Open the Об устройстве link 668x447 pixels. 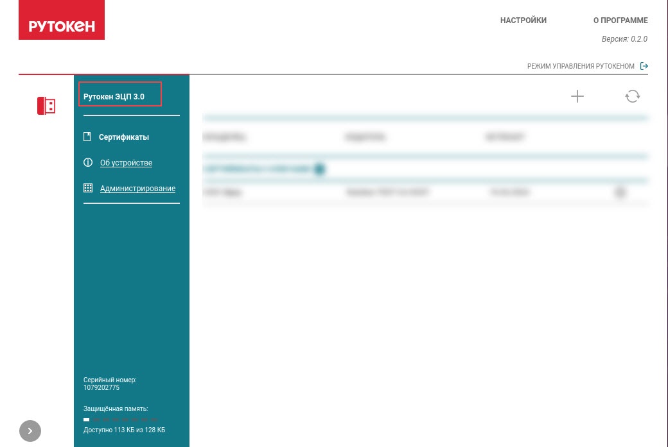(126, 163)
